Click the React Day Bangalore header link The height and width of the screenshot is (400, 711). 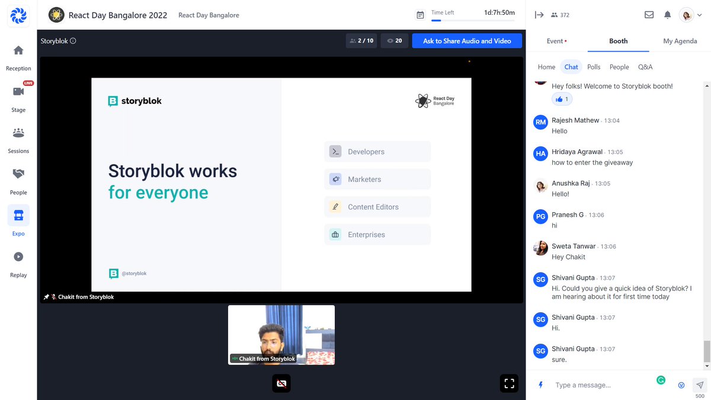209,15
